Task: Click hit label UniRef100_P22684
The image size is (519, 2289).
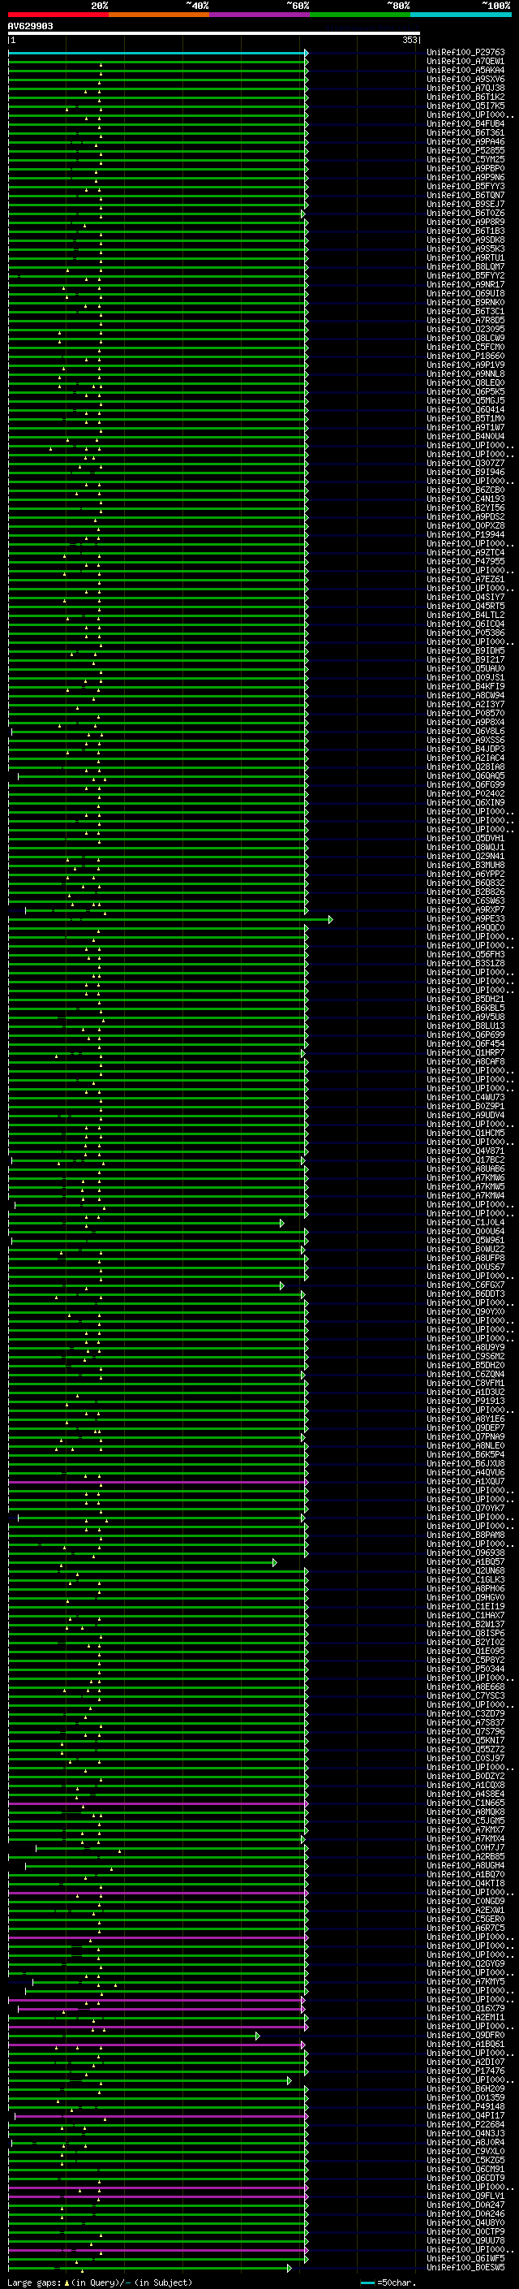Action: click(x=465, y=2127)
